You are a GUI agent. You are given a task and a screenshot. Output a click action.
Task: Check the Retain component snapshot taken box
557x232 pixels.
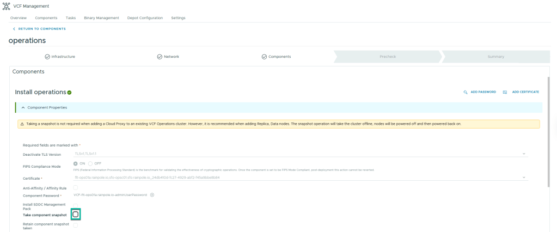coord(76,225)
